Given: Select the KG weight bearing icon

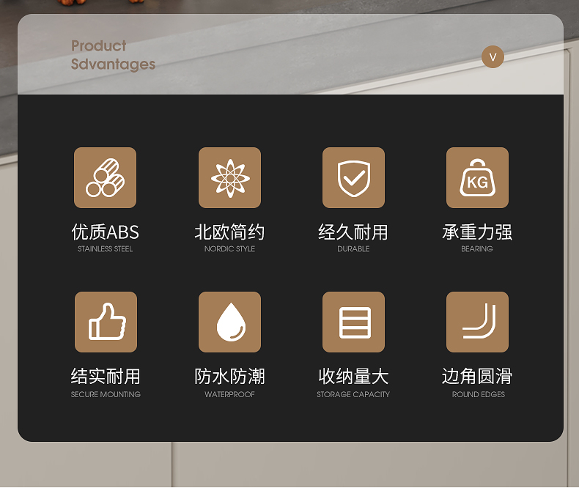Looking at the screenshot, I should (x=477, y=177).
